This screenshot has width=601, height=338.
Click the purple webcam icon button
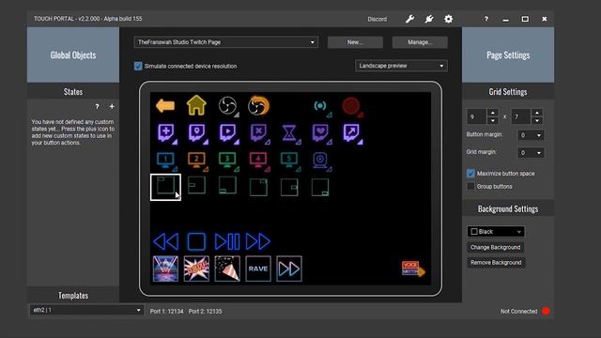click(x=320, y=161)
